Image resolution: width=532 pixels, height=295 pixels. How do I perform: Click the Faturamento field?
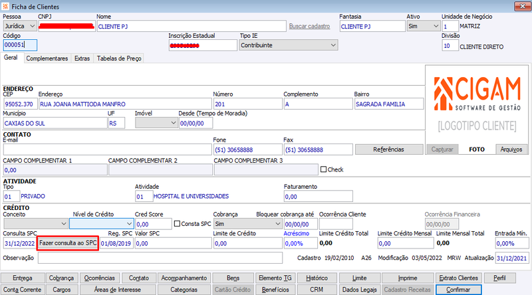(319, 196)
